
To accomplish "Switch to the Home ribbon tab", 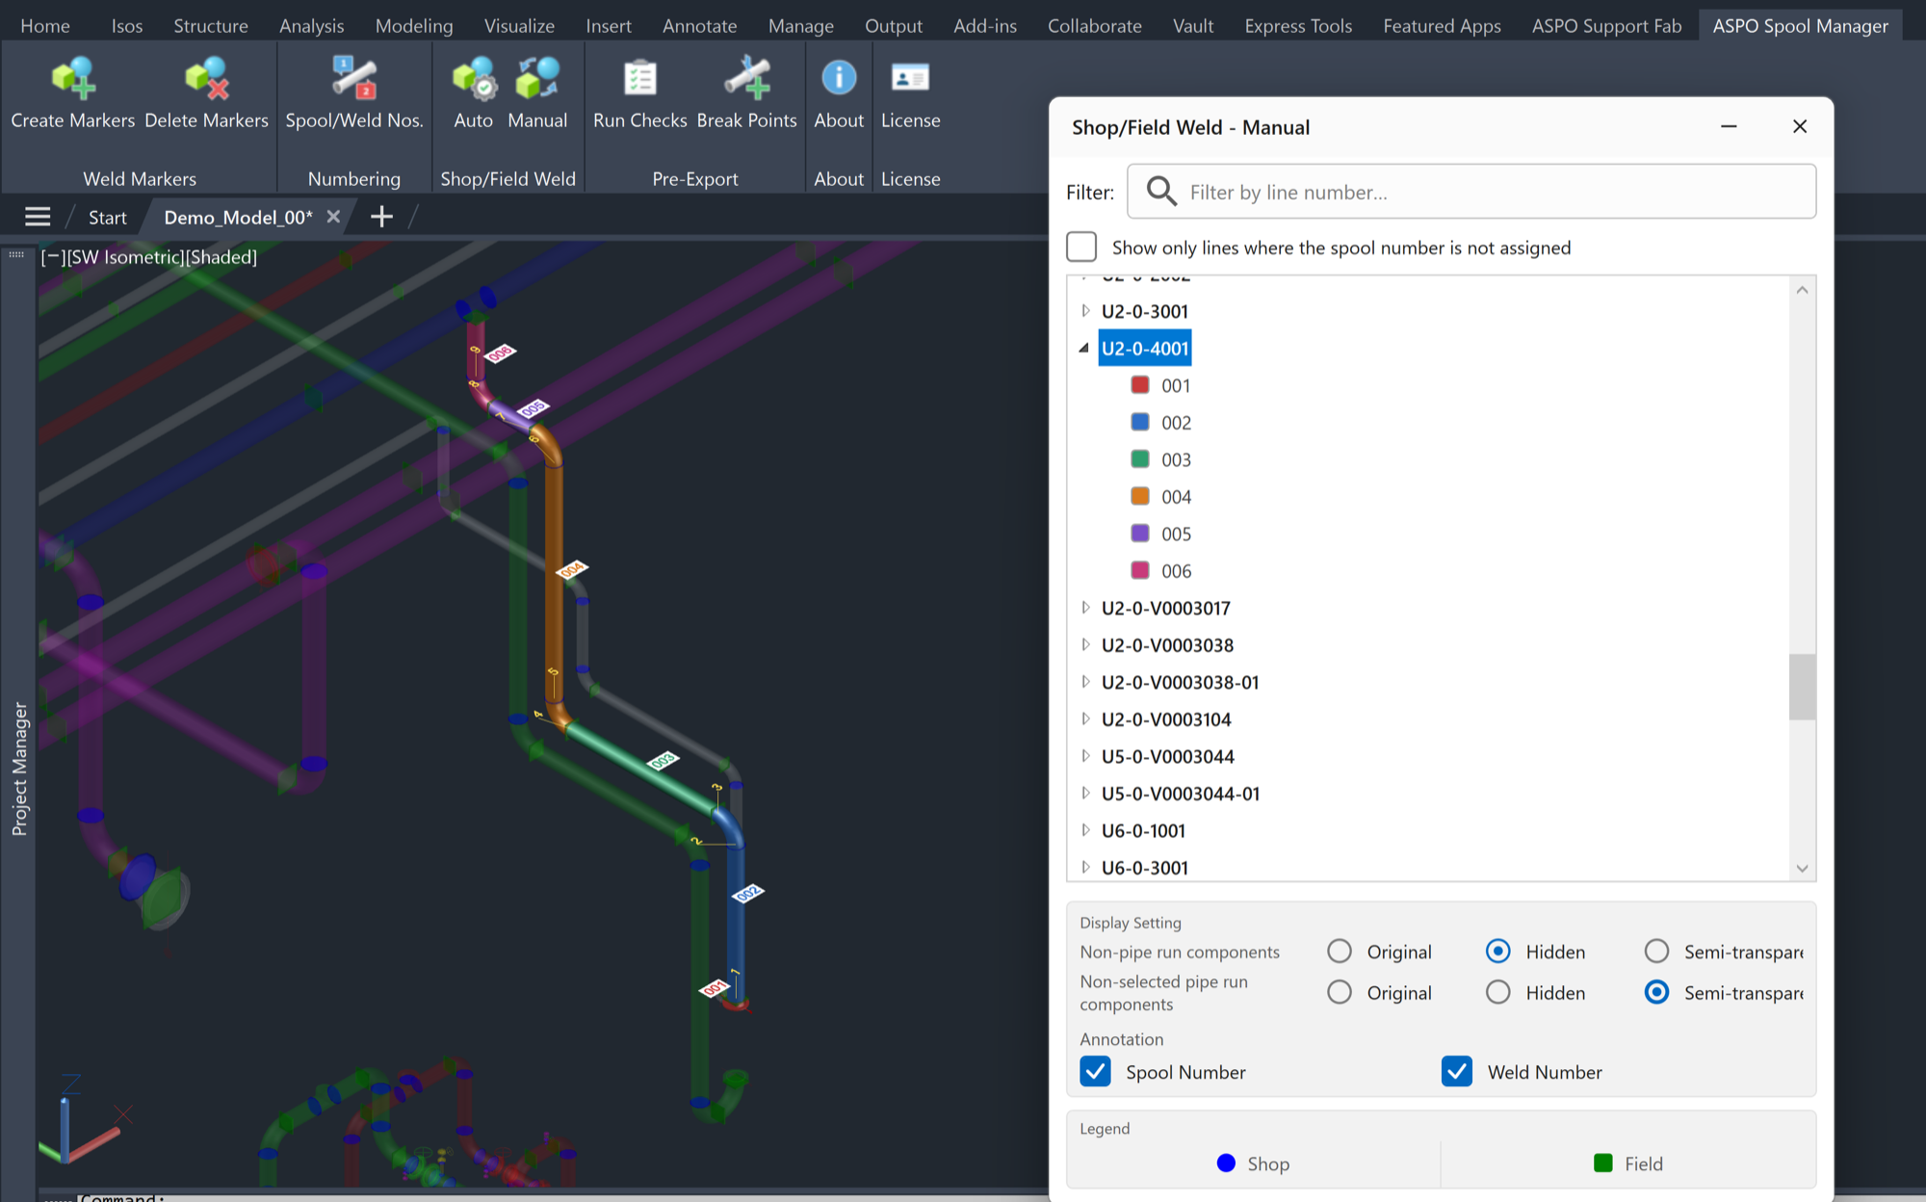I will coord(45,26).
